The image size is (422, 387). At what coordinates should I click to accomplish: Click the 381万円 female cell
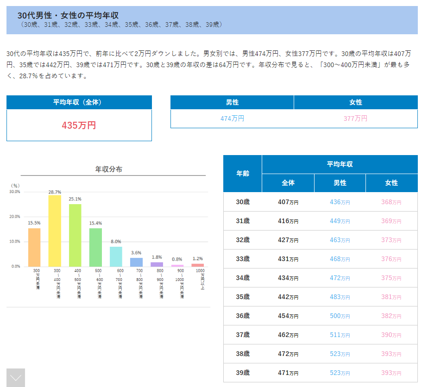(391, 297)
